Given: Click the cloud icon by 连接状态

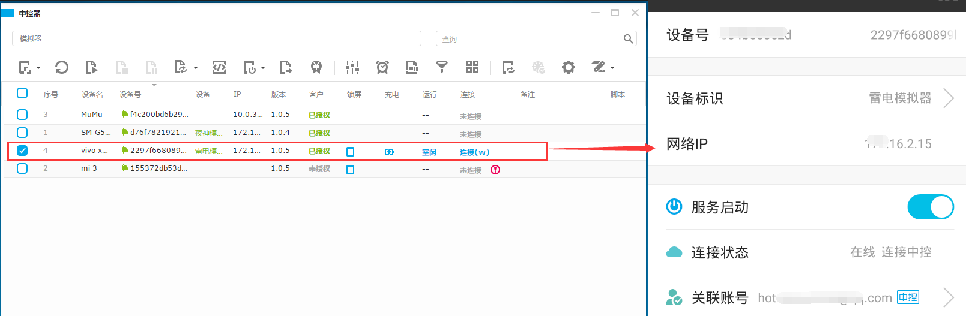Looking at the screenshot, I should pyautogui.click(x=674, y=252).
